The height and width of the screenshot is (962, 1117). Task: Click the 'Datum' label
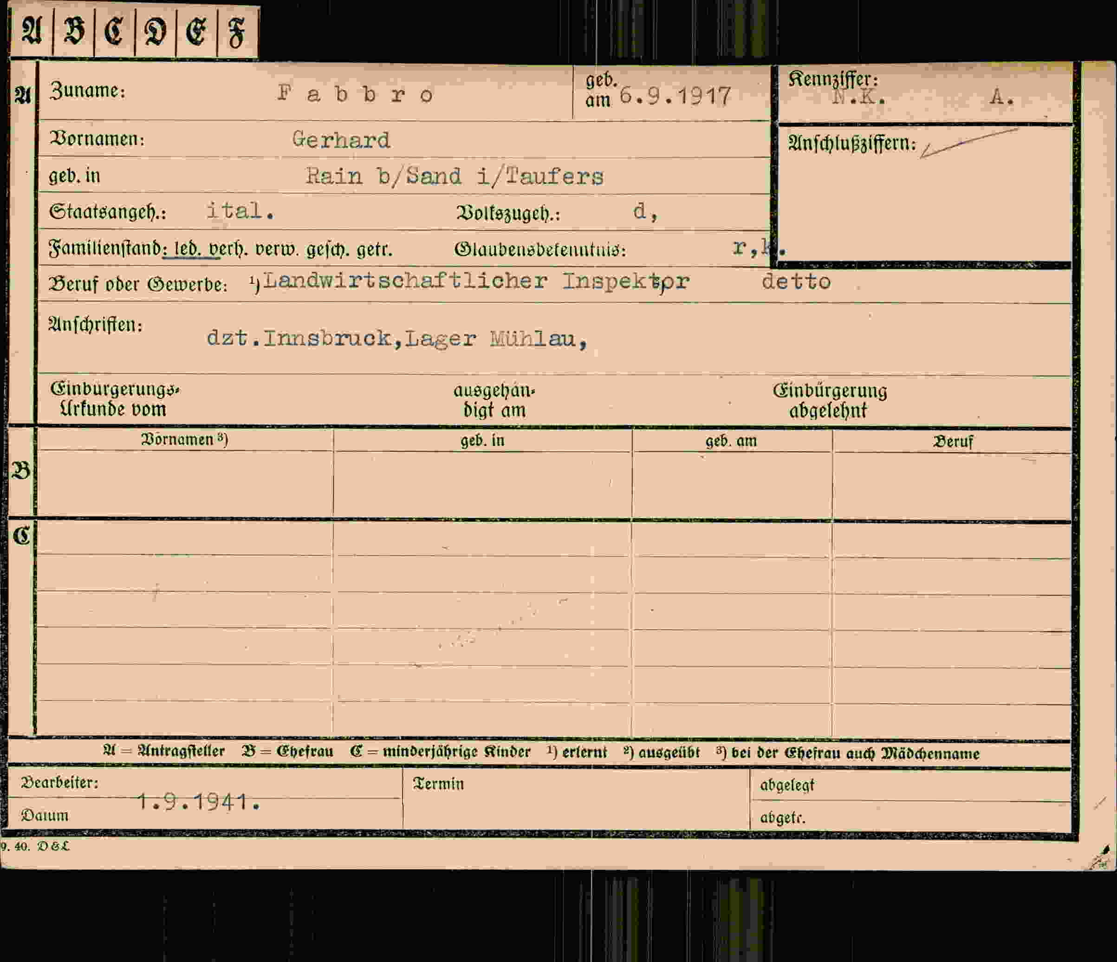45,815
